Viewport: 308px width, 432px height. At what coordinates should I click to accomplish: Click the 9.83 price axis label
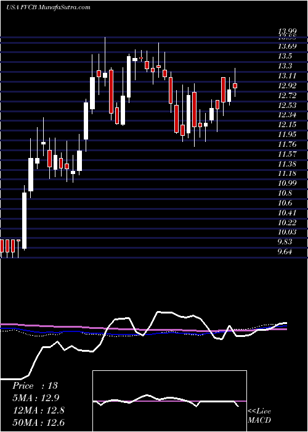[x=285, y=242]
